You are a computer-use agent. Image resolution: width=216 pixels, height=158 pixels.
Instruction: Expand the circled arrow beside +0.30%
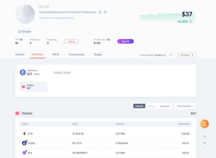pos(191,22)
